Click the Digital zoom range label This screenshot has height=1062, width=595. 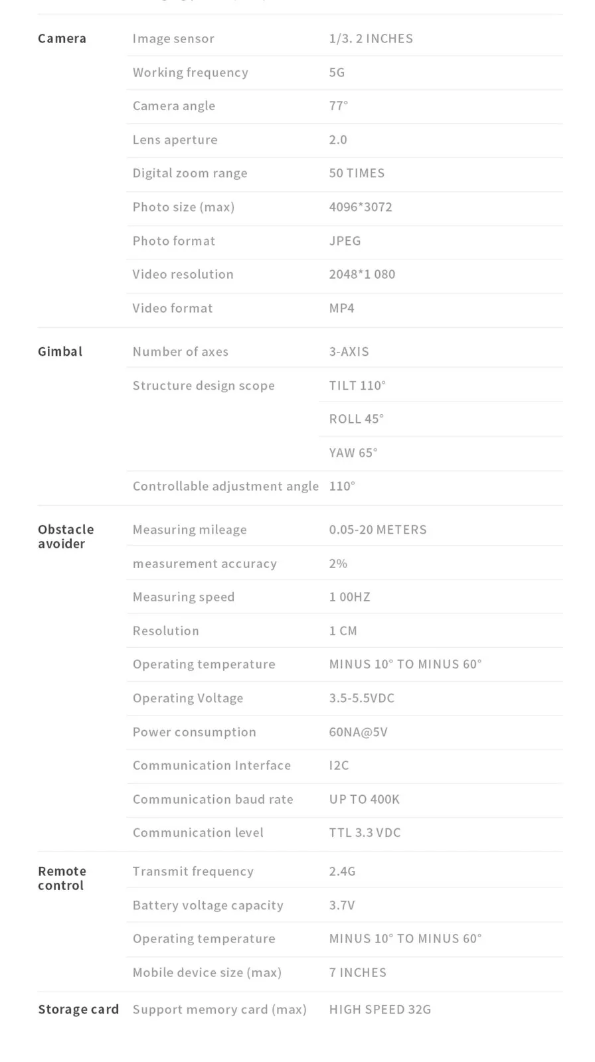[190, 173]
